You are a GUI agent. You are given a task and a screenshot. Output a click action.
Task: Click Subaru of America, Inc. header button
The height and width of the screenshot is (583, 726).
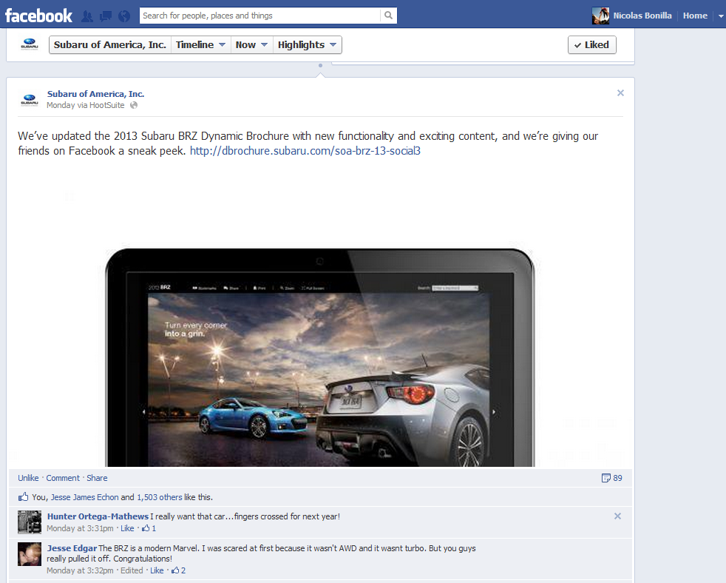pos(109,45)
